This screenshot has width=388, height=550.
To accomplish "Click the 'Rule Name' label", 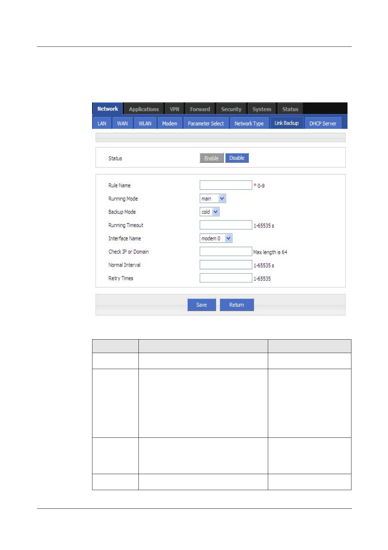I will pyautogui.click(x=120, y=186).
